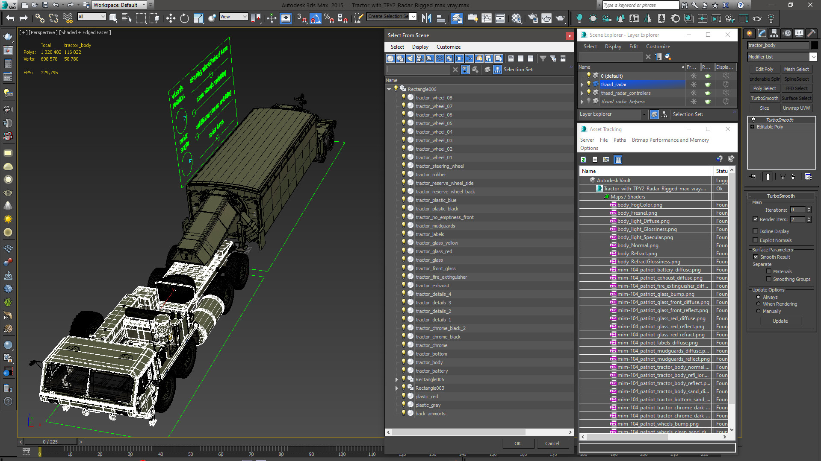Click Cancel in Select From Scene dialog
Viewport: 821px width, 461px height.
point(552,443)
